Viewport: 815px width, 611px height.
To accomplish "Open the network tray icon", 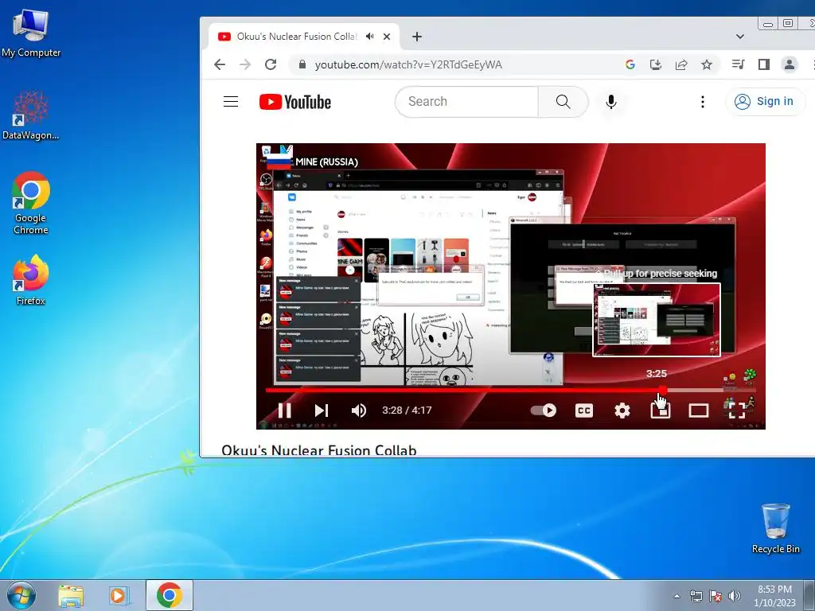I will coord(696,596).
